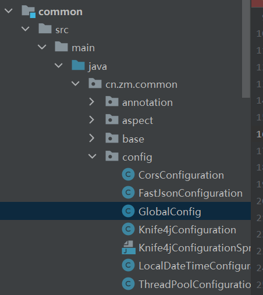Screen dimensions: 263x295
Task: Collapse the java folder chevron
Action: [x=59, y=65]
